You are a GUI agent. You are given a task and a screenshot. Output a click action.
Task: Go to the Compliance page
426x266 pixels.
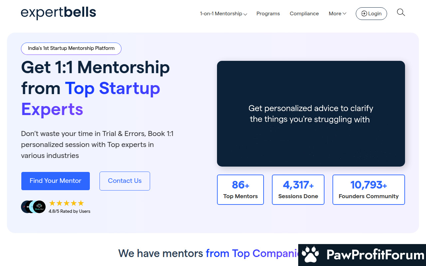[304, 14]
